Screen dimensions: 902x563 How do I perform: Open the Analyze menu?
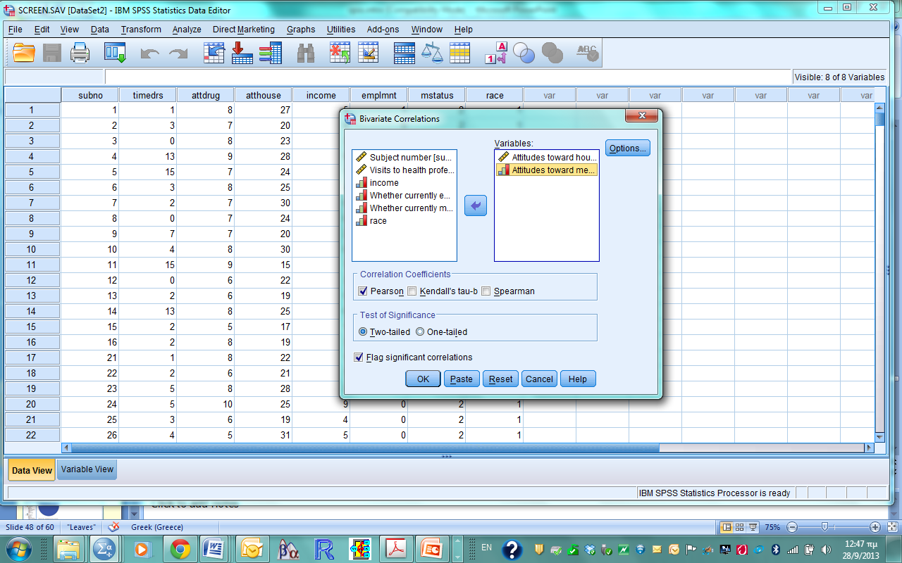click(x=187, y=30)
